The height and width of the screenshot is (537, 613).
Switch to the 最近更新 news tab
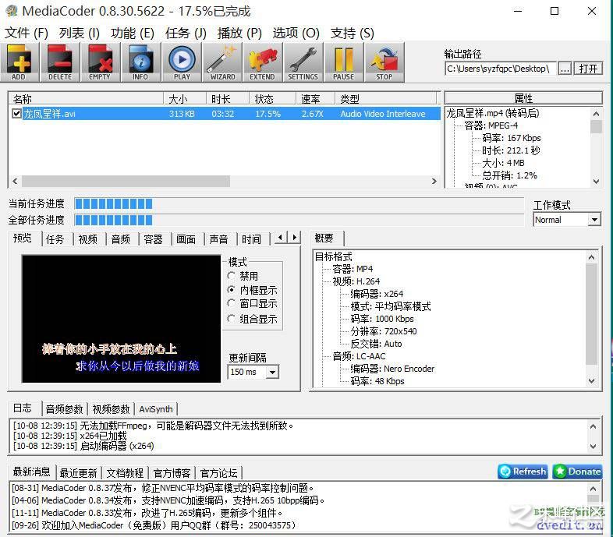(78, 473)
